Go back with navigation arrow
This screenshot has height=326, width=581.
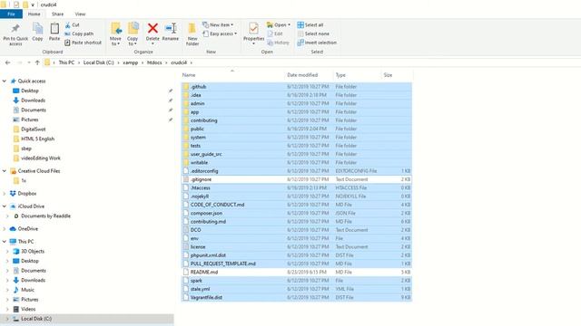tap(8, 62)
